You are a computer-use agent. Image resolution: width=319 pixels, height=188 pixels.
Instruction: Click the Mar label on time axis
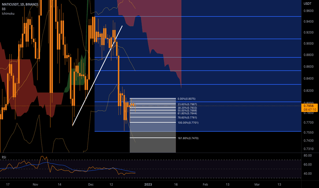(257, 185)
